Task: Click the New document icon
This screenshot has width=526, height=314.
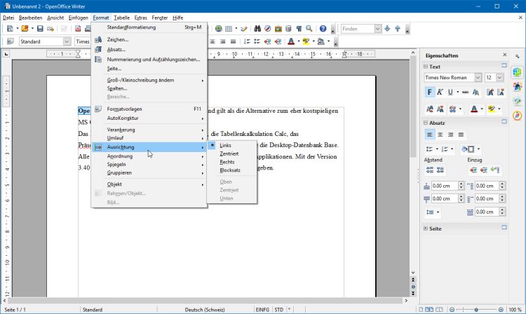Action: (10, 29)
